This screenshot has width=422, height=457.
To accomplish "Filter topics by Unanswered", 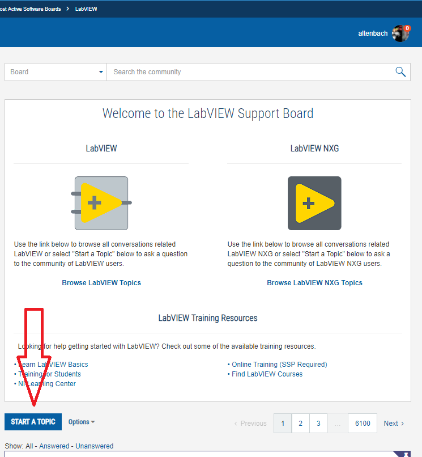I will coord(95,446).
